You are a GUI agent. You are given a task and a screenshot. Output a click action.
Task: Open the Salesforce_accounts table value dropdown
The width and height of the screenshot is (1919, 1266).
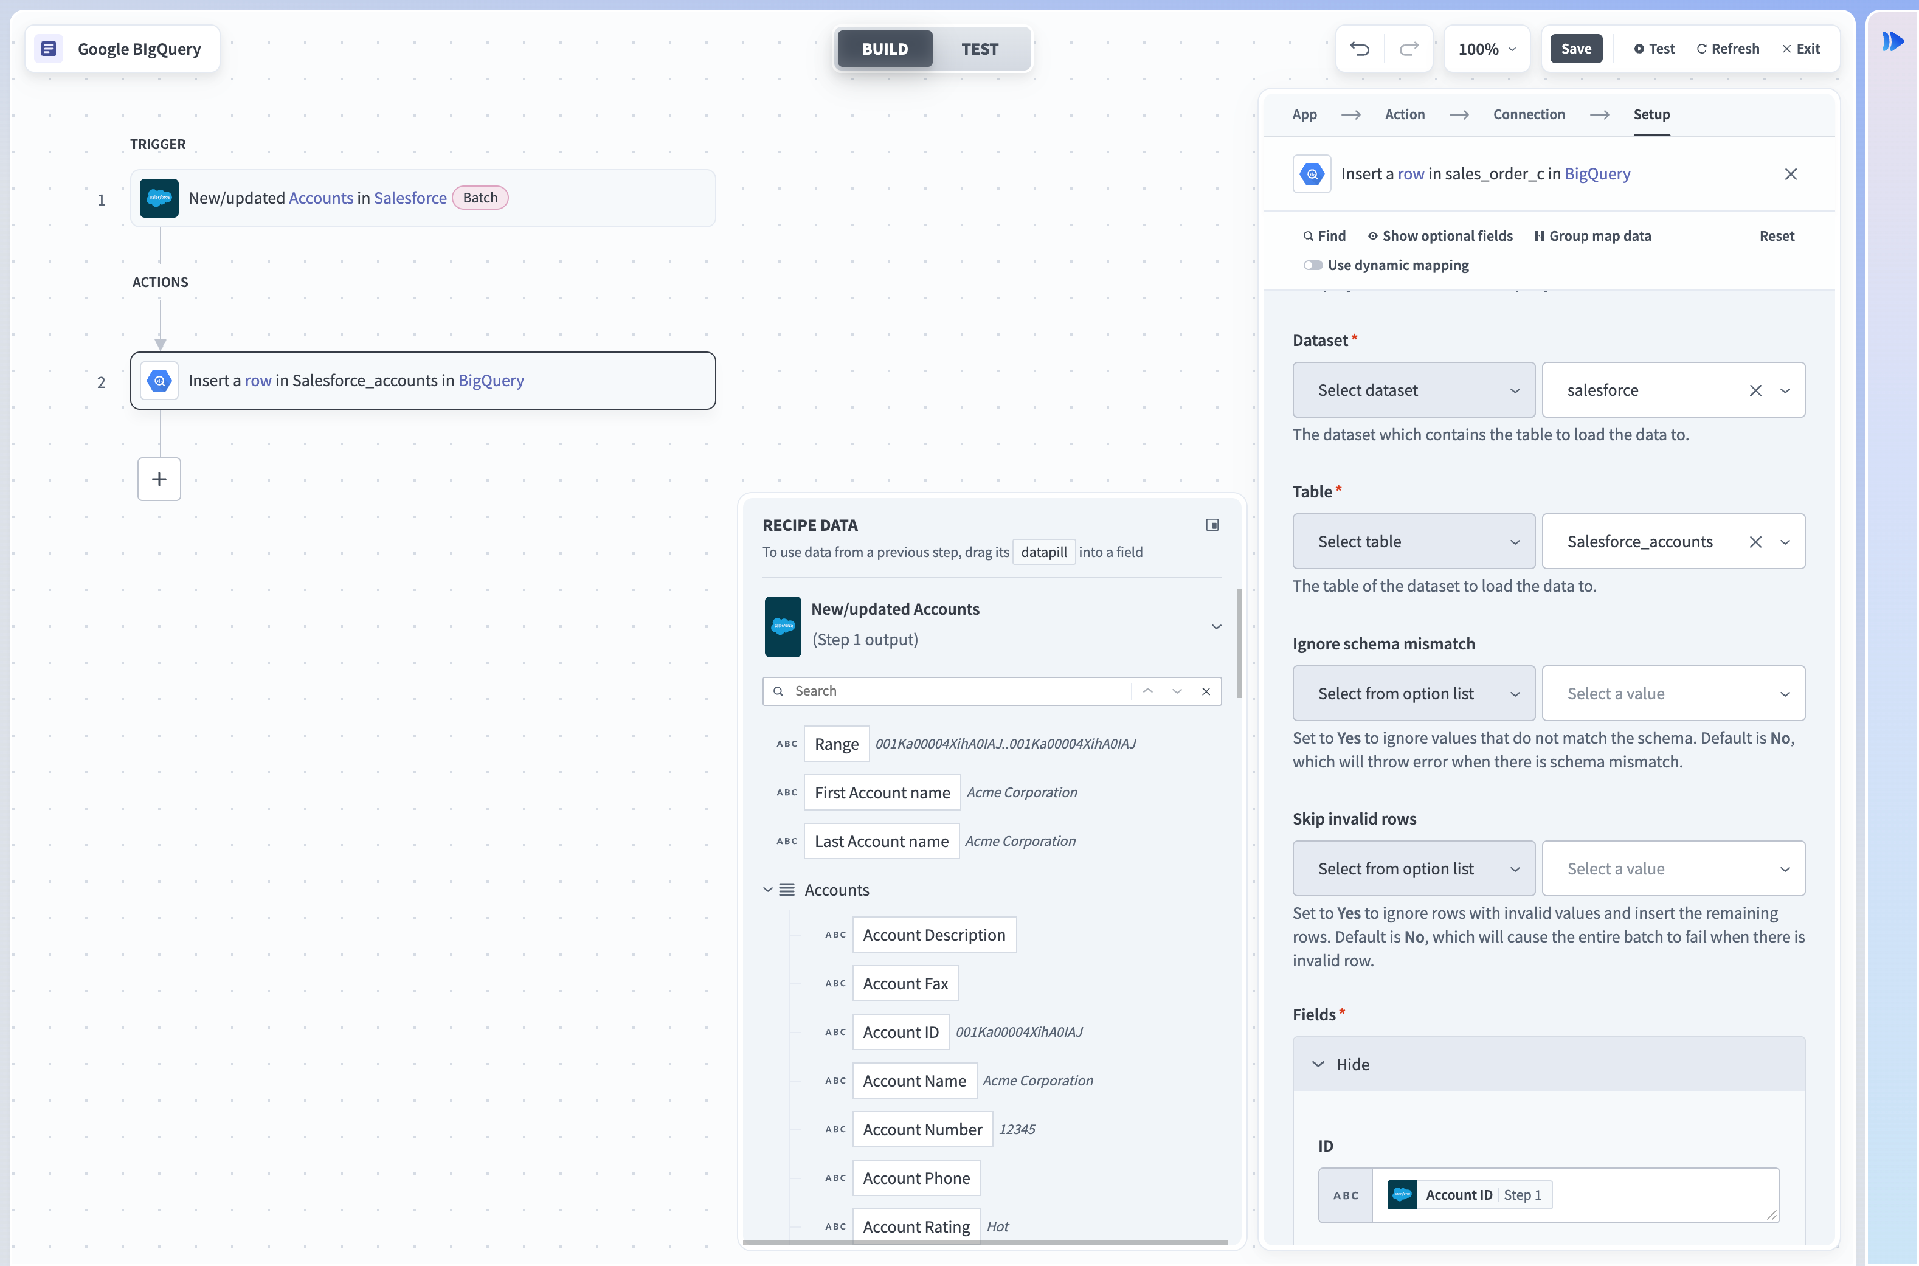[x=1785, y=542]
